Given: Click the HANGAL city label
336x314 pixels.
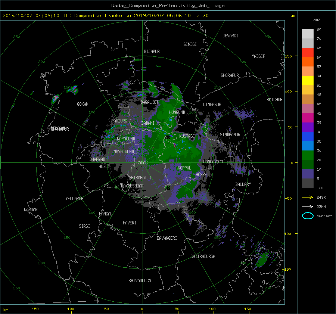Looking at the screenshot, I should point(105,214).
